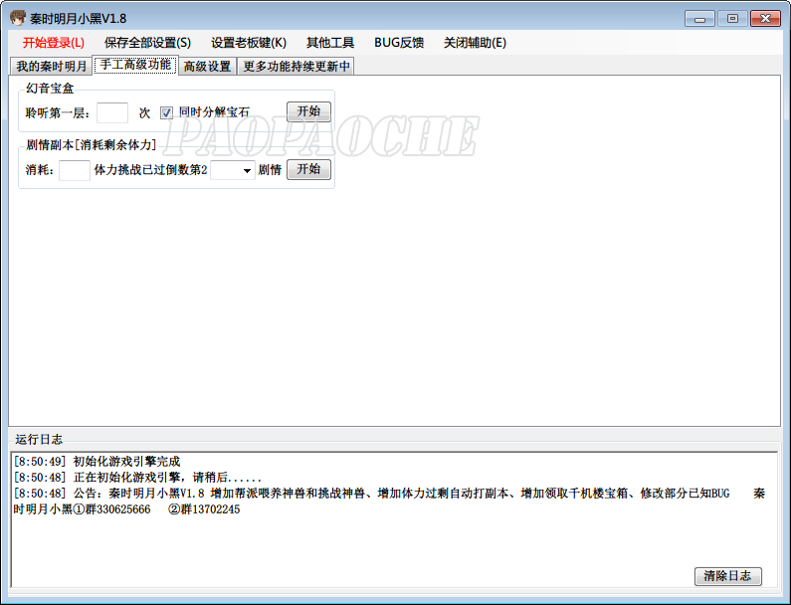
Task: Click the 关闭辅助(E) menu item
Action: pos(475,43)
